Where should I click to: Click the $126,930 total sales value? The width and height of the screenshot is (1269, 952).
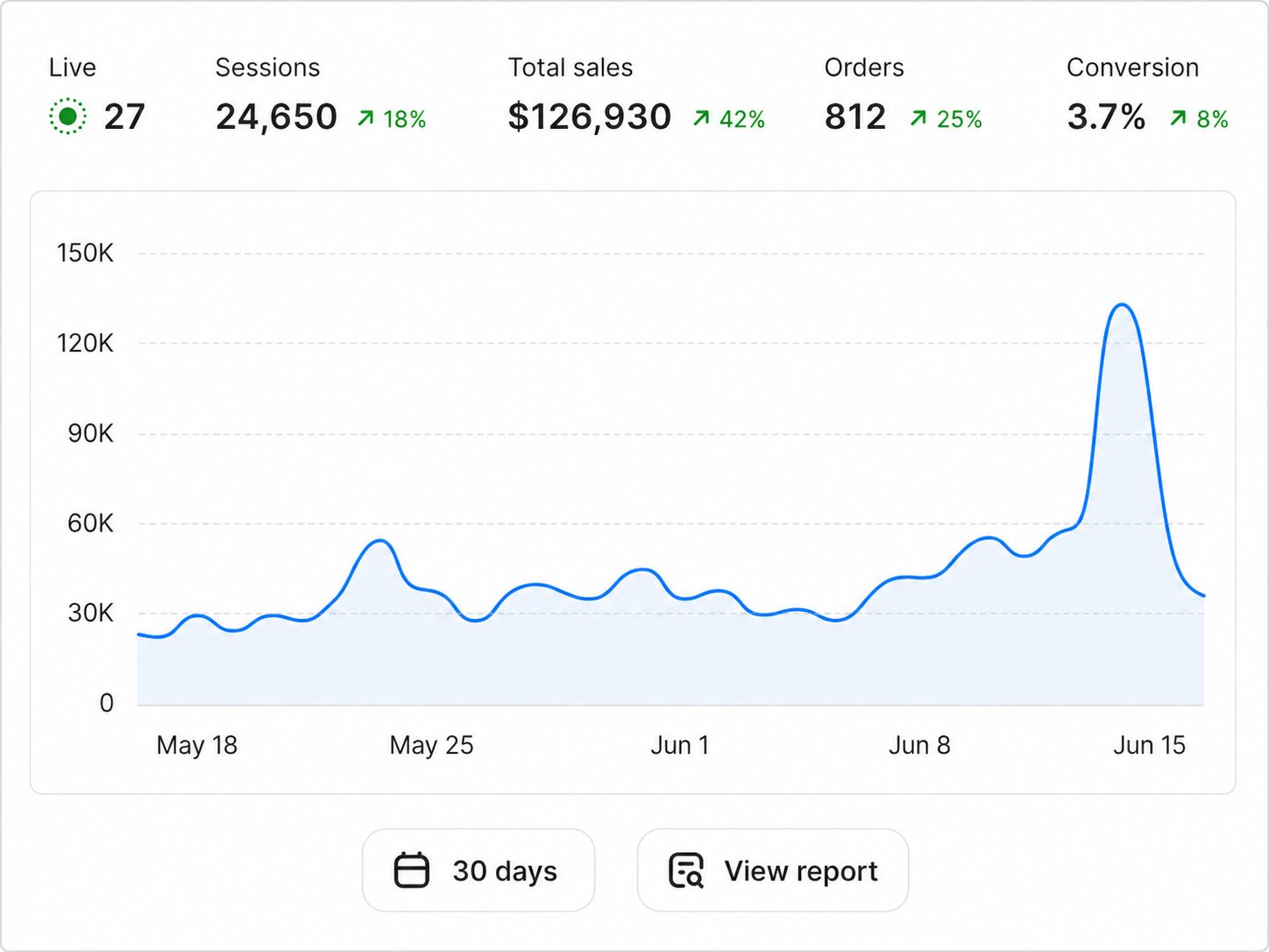click(x=590, y=117)
